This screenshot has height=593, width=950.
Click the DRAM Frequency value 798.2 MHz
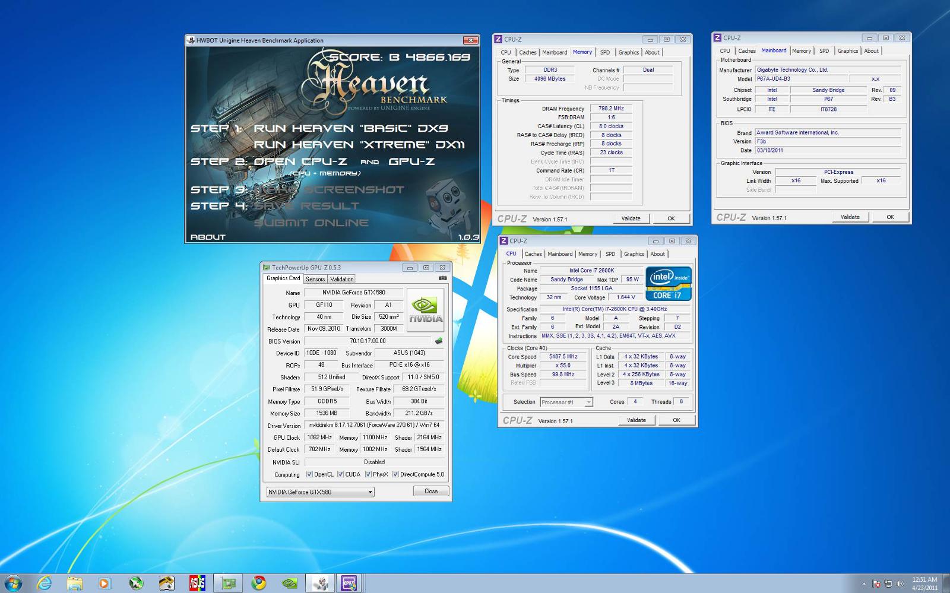(611, 109)
